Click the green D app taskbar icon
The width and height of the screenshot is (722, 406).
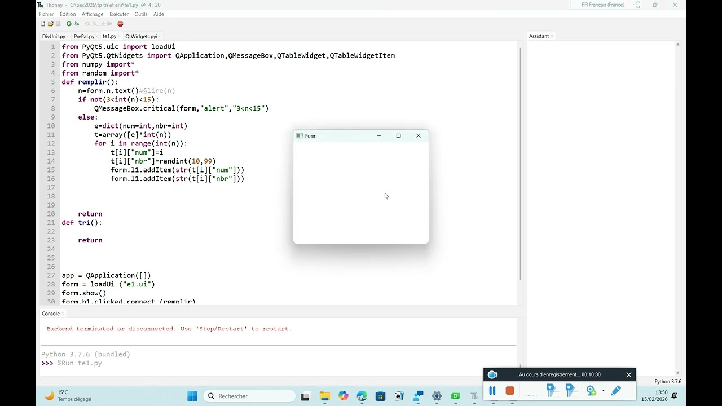coord(455,396)
